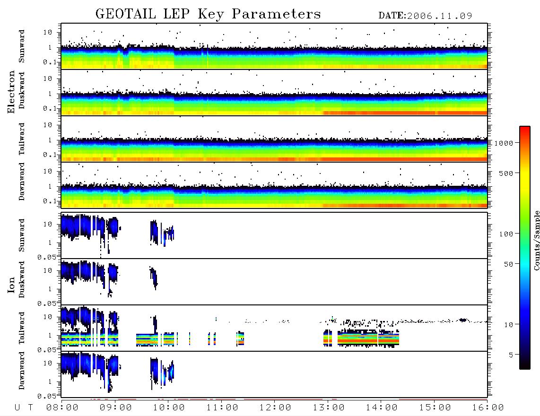Click the GEOTAIL LEP Key Parameters title
This screenshot has width=540, height=416.
coord(208,15)
